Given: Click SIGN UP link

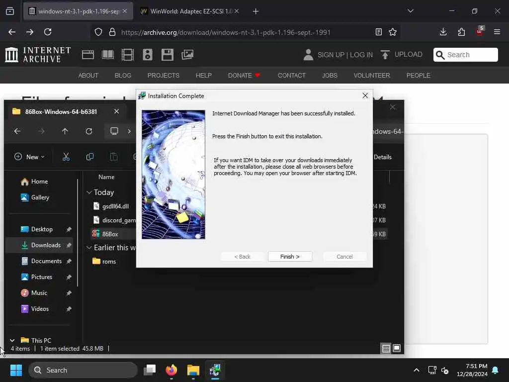Looking at the screenshot, I should click(x=331, y=55).
